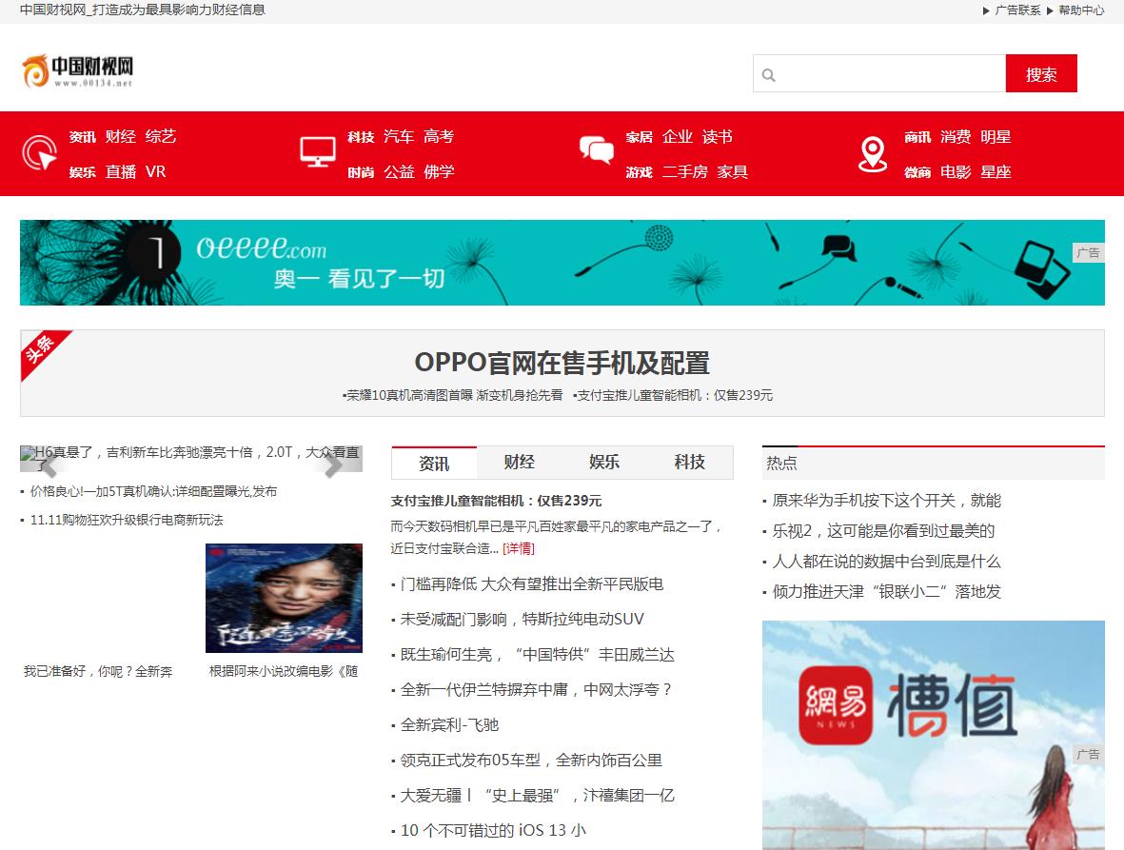Click the chat bubbles icon in red navigation
The height and width of the screenshot is (850, 1124).
tap(597, 150)
